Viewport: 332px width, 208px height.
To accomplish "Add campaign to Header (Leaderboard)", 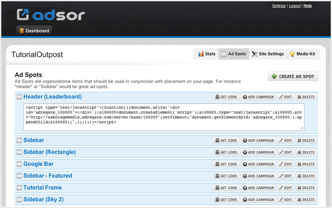I will (258, 97).
